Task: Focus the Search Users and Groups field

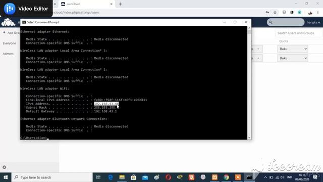Action: tap(298, 33)
